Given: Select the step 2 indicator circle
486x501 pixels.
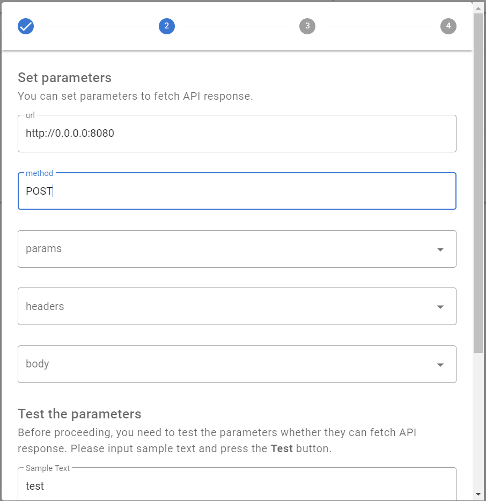Looking at the screenshot, I should [166, 26].
